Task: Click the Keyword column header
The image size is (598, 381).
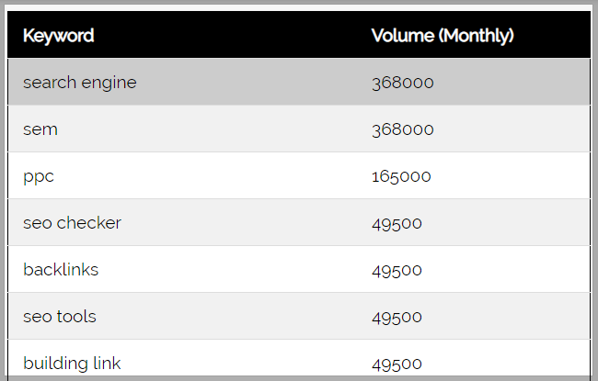Action: [x=58, y=36]
